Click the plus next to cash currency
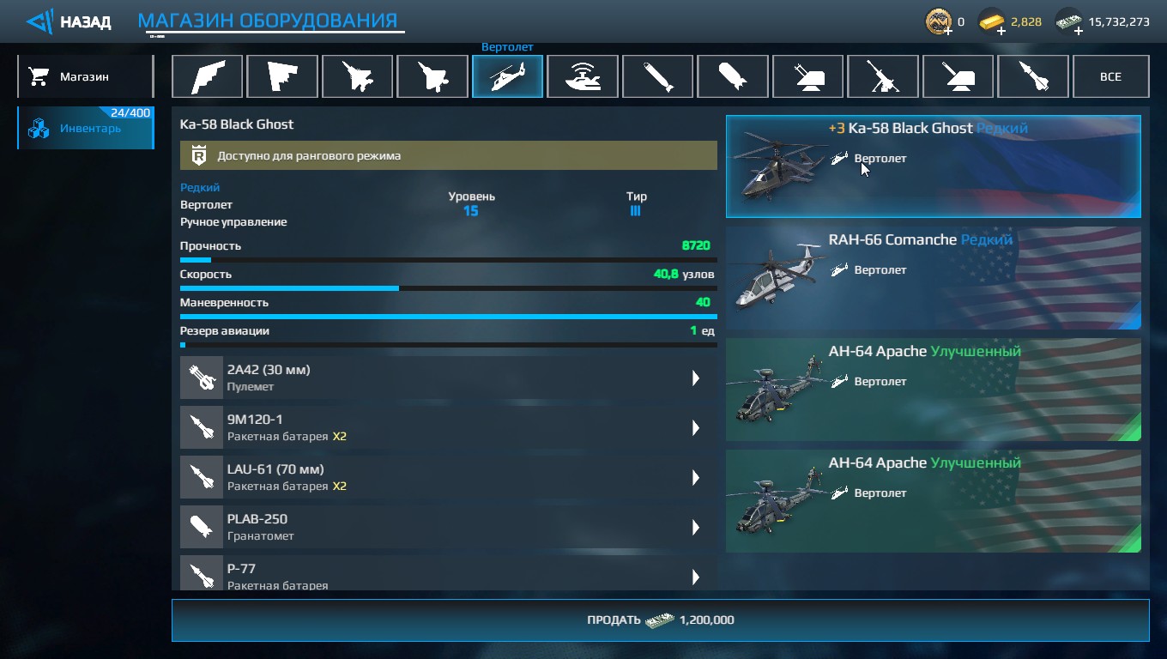This screenshot has width=1167, height=659. pyautogui.click(x=1078, y=31)
